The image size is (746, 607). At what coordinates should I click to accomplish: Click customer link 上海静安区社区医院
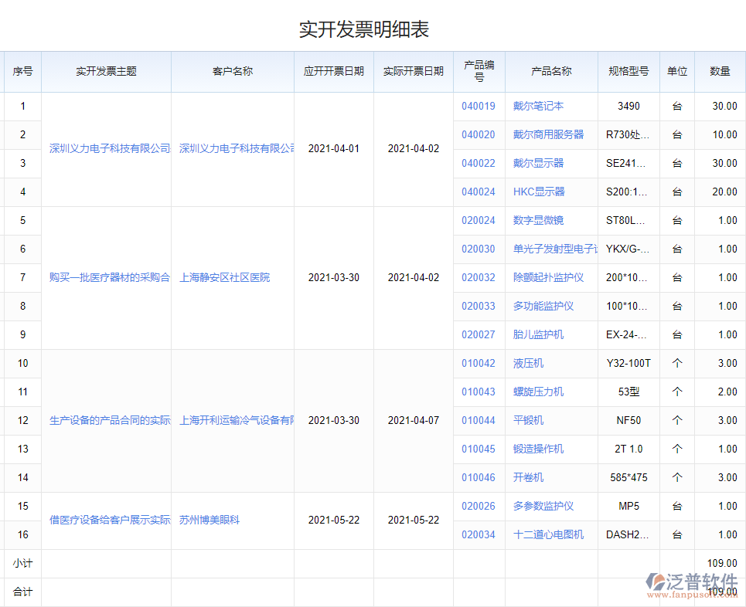click(x=226, y=277)
